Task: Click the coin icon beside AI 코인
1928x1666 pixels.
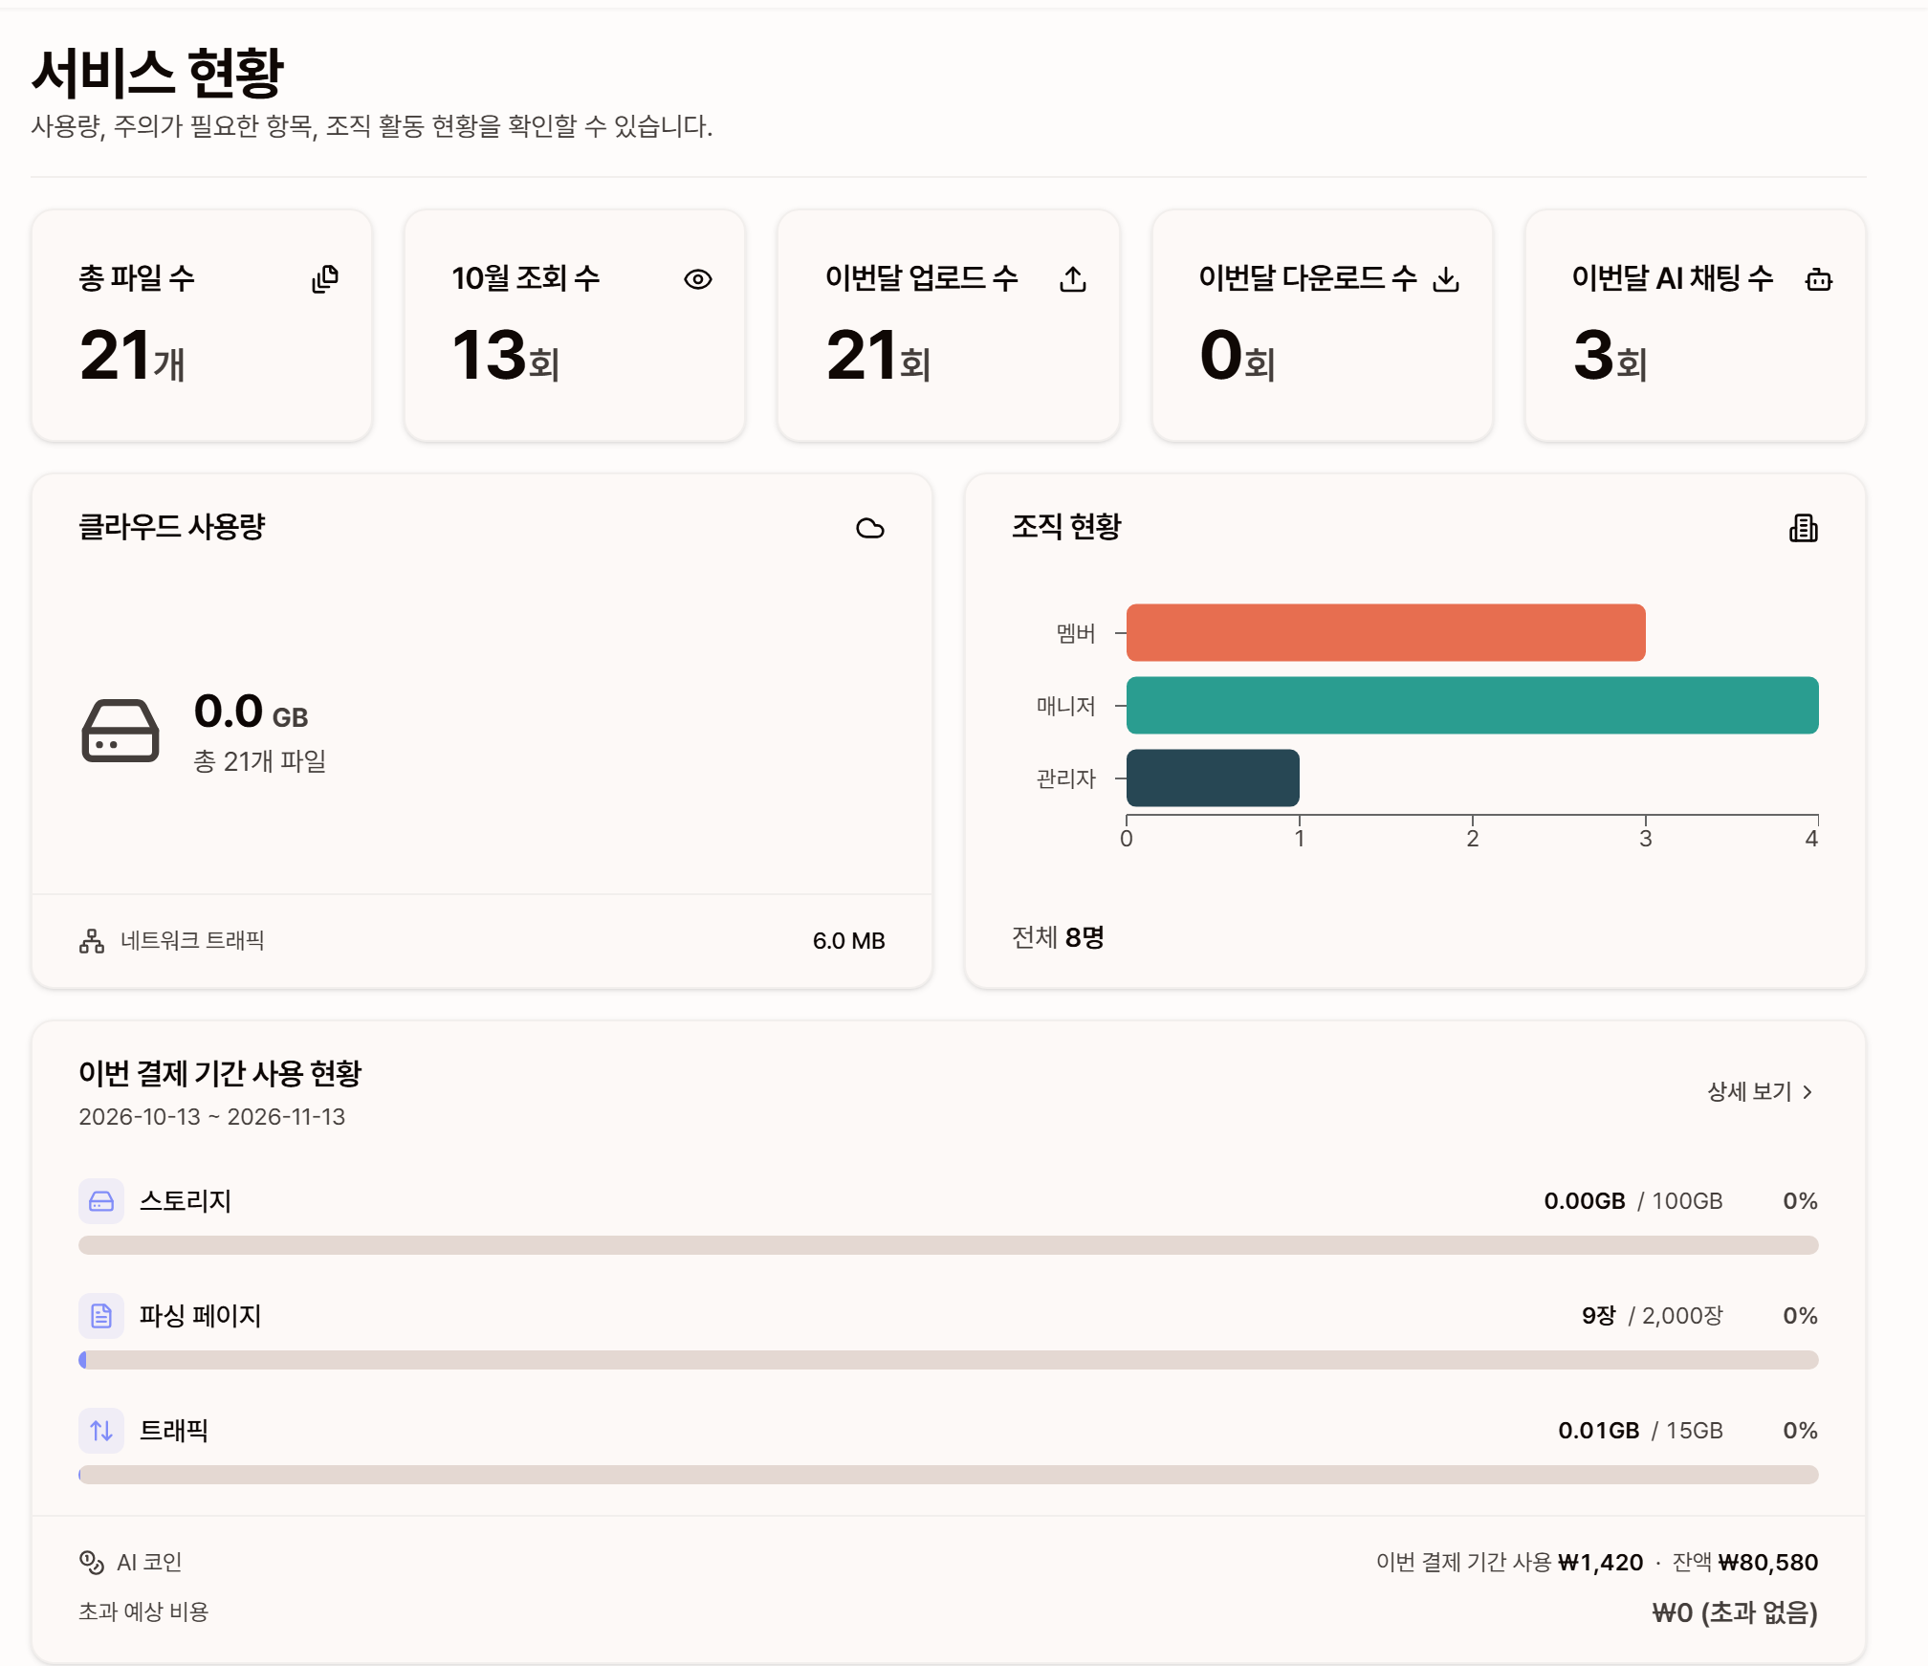Action: pos(92,1563)
